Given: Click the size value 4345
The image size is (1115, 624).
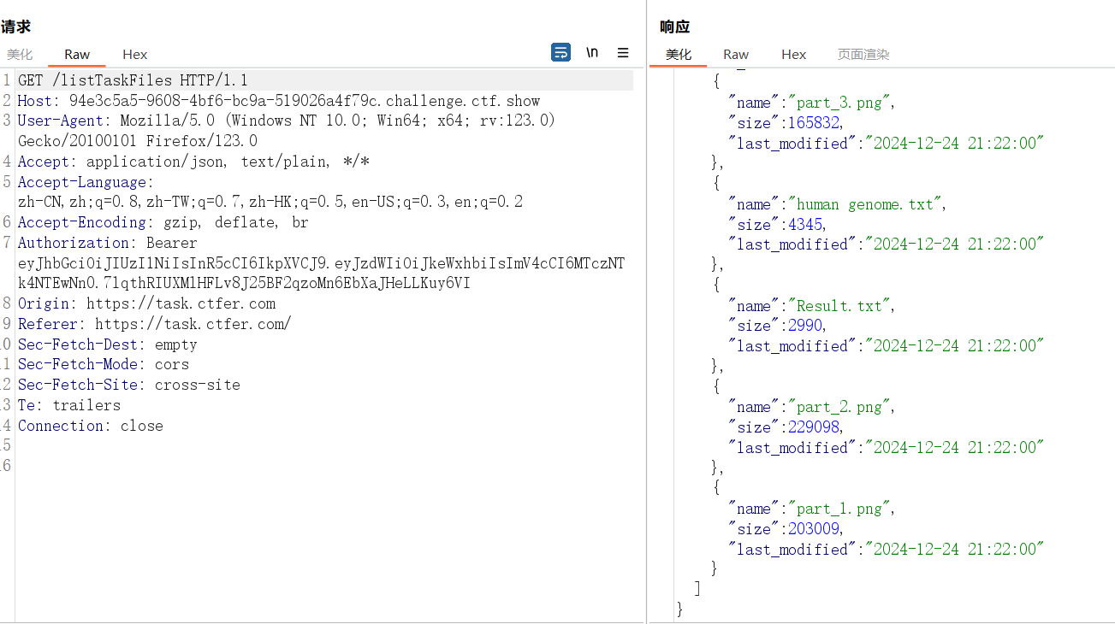Looking at the screenshot, I should point(805,225).
